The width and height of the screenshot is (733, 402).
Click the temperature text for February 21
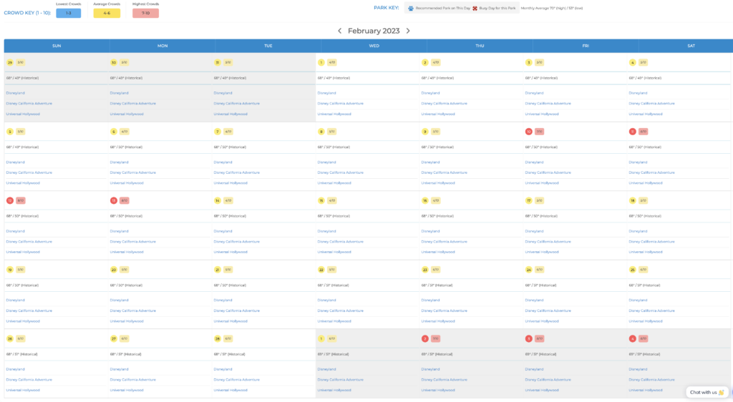pos(230,285)
